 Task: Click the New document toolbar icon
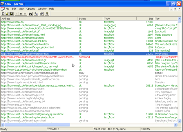pos(3,14)
